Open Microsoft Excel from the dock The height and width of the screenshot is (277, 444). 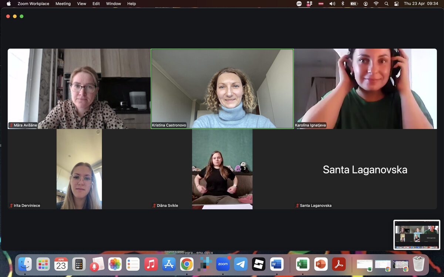click(x=303, y=264)
